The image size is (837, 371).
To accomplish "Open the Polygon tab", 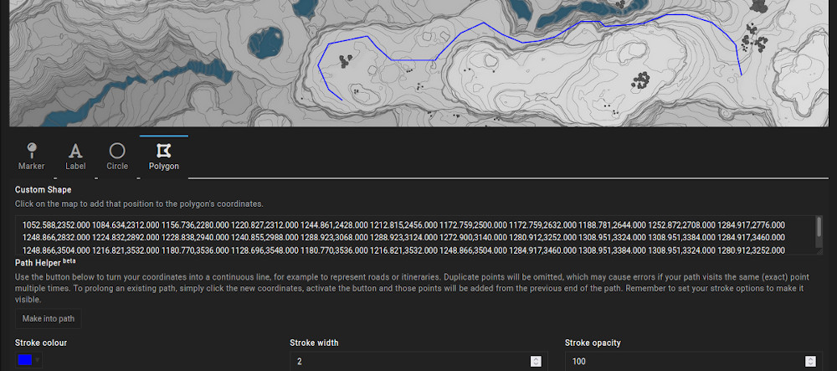I will point(164,157).
